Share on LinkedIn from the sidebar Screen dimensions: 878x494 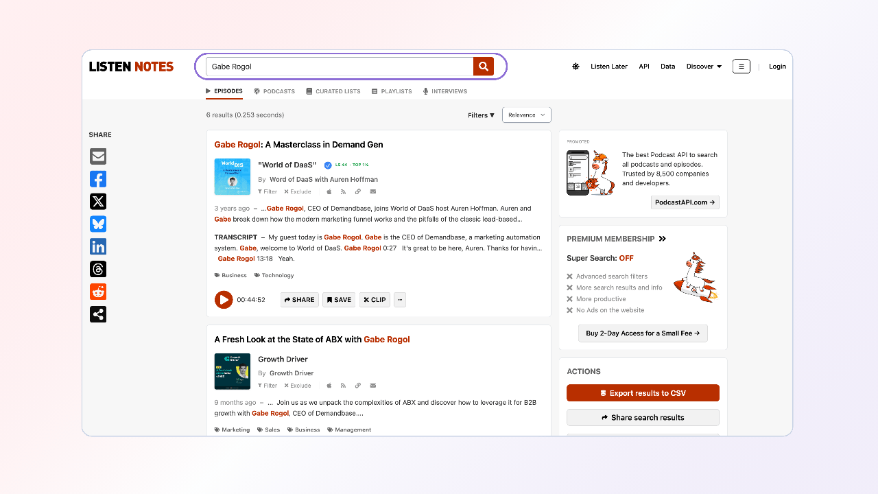(98, 247)
